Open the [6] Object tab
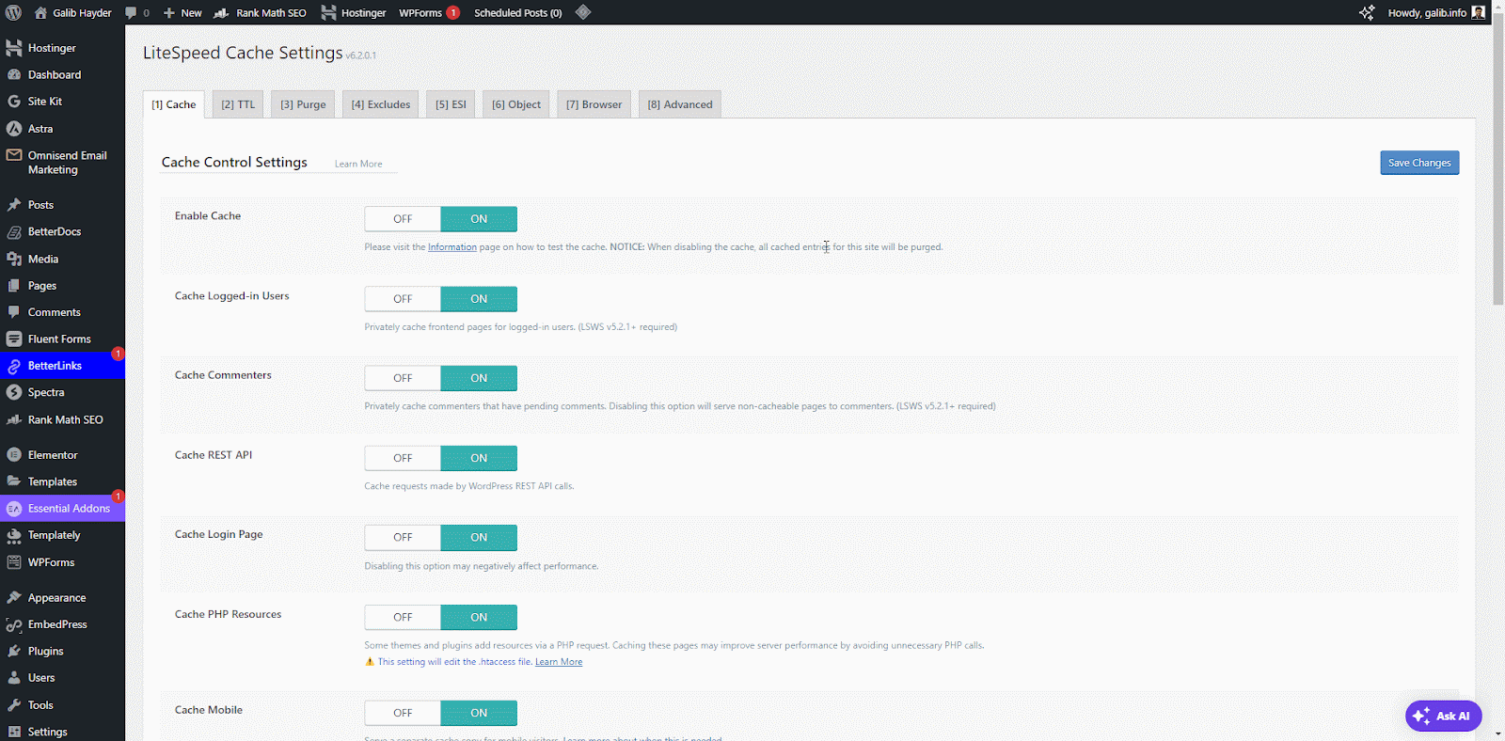This screenshot has height=741, width=1505. pos(516,104)
